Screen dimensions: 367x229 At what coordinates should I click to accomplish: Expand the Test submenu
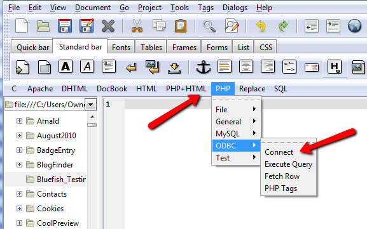tap(236, 158)
